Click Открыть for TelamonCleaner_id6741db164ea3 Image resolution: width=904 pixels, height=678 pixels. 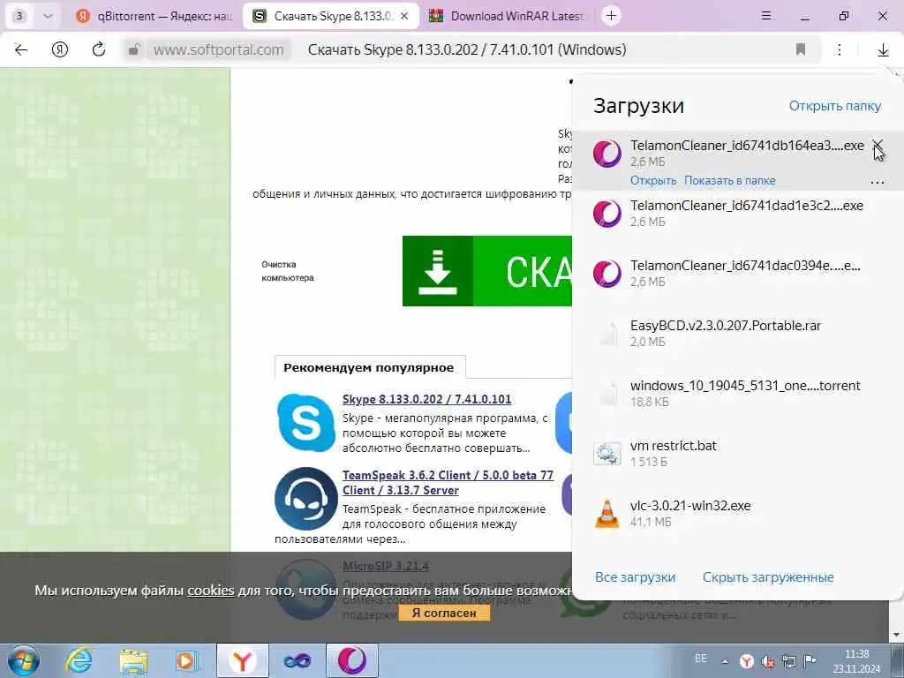pyautogui.click(x=653, y=180)
